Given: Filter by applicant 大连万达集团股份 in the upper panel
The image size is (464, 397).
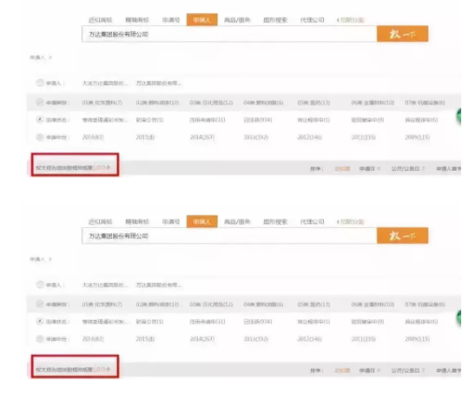Looking at the screenshot, I should point(105,83).
